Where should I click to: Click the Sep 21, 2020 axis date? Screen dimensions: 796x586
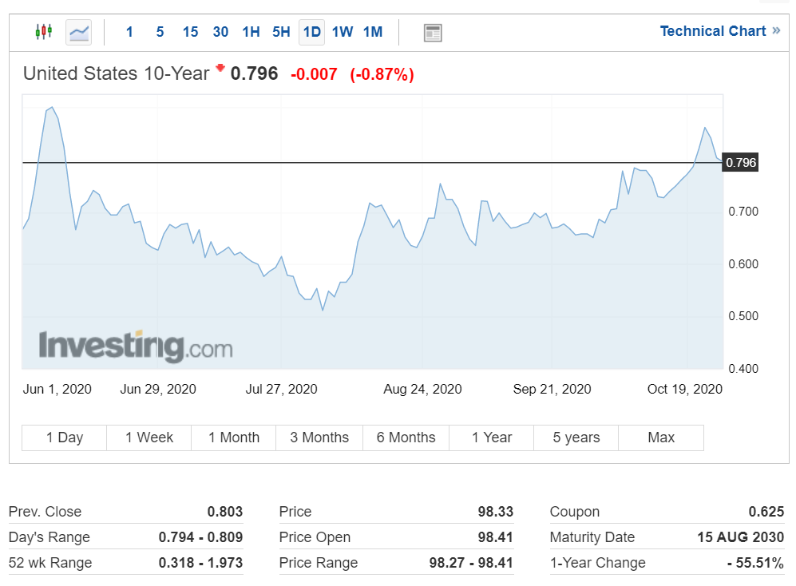(552, 389)
